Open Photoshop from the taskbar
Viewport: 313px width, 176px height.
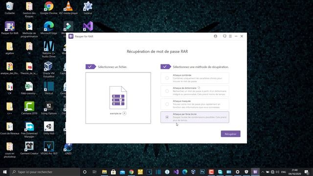pos(202,172)
